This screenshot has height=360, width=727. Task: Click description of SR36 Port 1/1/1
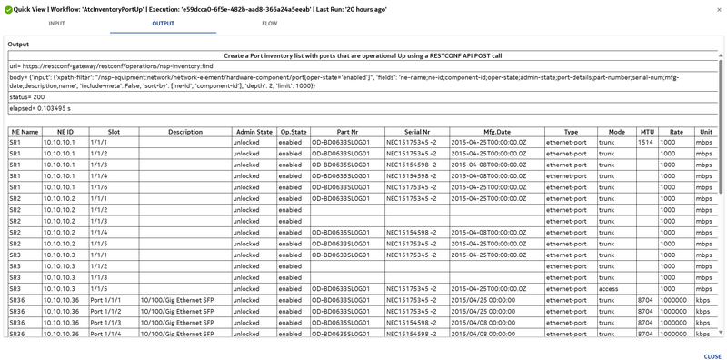[176, 300]
